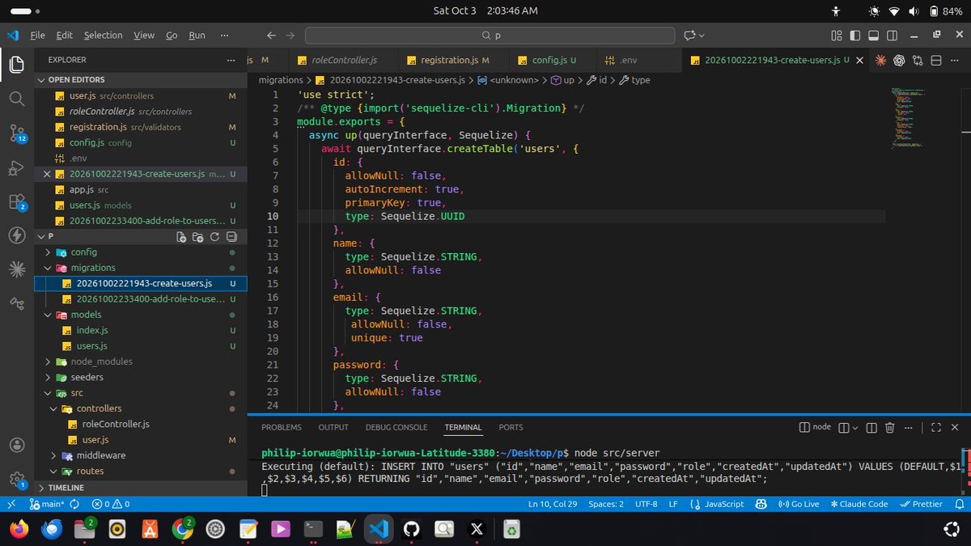This screenshot has height=546, width=971.
Task: Click the command center search field
Action: tap(490, 36)
